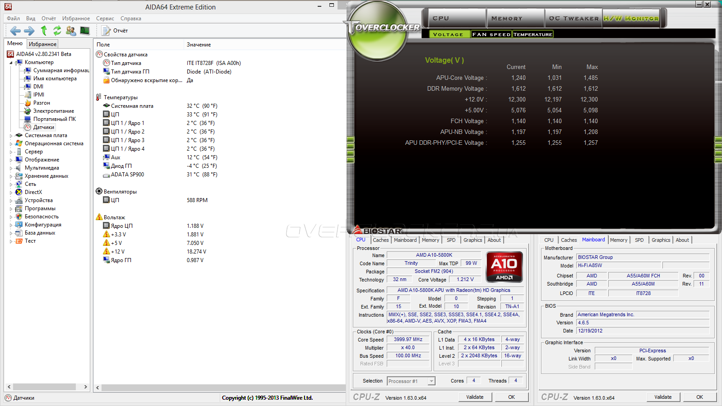
Task: Open the Graphics tab in the mainboard CPU-Z window
Action: point(661,240)
